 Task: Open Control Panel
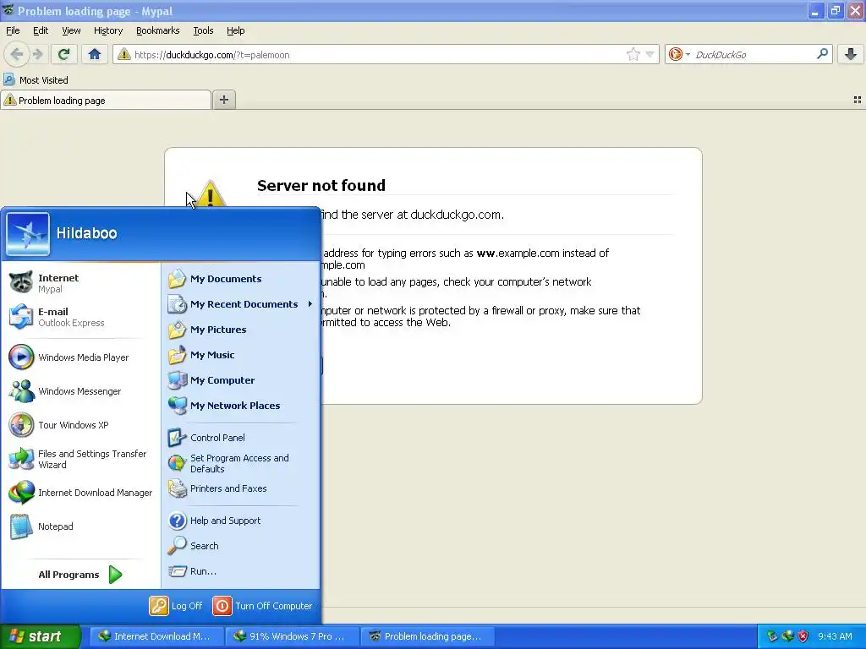click(241, 438)
